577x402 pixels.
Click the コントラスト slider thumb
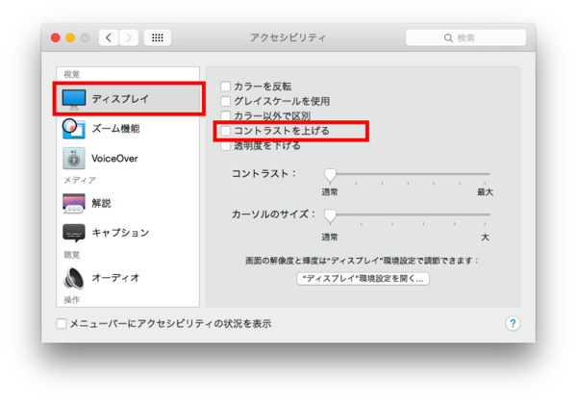coord(330,175)
